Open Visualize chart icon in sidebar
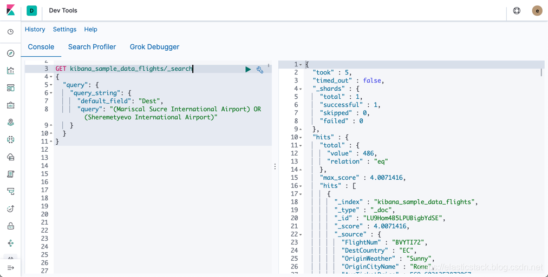The width and height of the screenshot is (548, 277). (x=10, y=70)
